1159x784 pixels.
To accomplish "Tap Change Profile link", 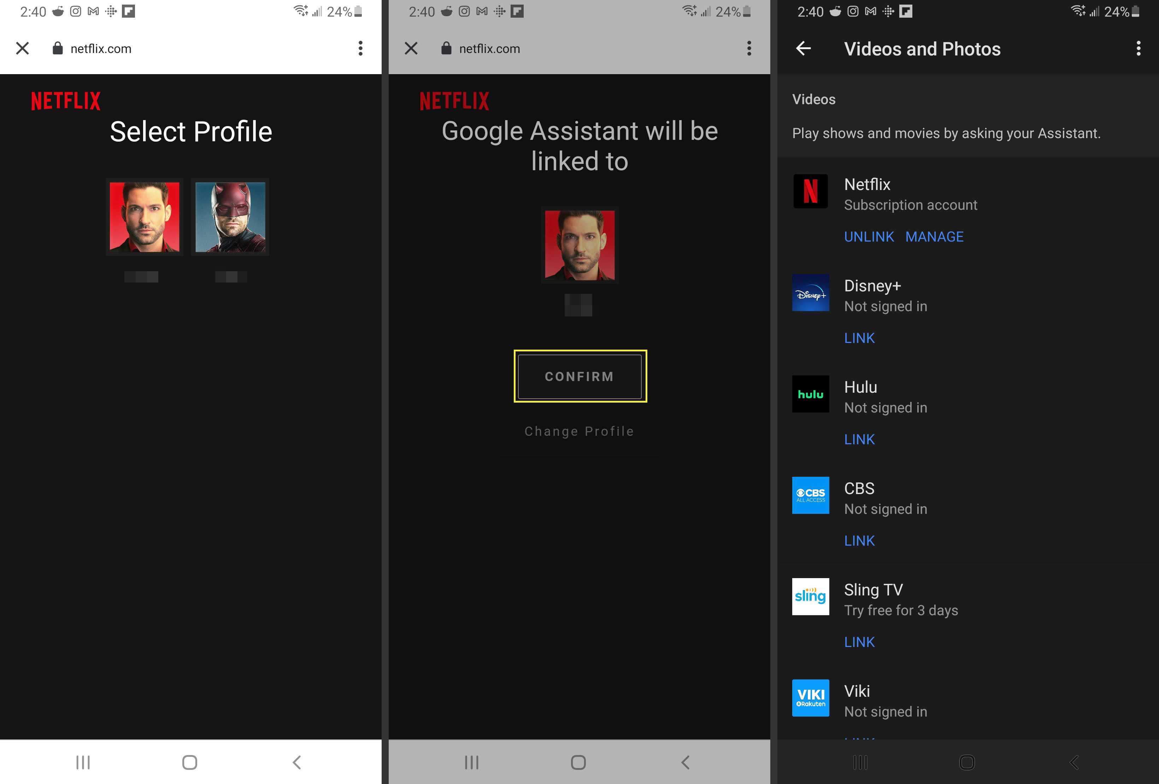I will [x=579, y=431].
